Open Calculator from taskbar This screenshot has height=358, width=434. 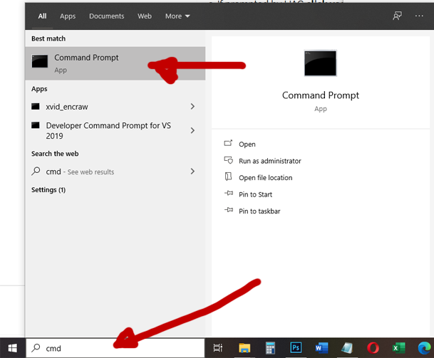coord(270,348)
